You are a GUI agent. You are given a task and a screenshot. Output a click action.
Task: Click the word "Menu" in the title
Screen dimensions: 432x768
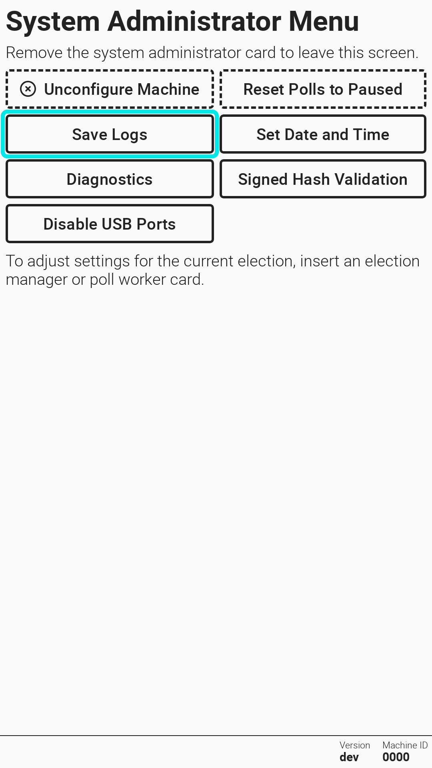click(324, 21)
